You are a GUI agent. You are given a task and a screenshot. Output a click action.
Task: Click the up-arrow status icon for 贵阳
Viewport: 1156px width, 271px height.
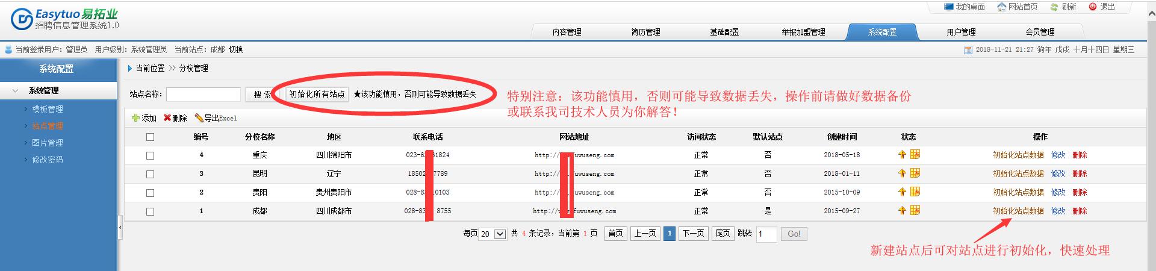coord(902,192)
